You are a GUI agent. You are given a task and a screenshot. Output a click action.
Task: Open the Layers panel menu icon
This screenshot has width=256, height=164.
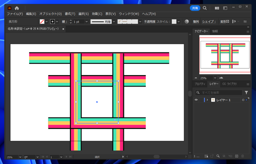coord(248,84)
